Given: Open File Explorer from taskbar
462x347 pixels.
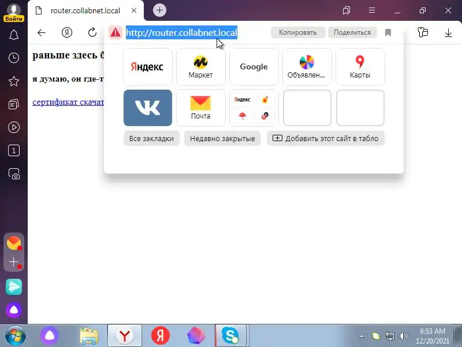Looking at the screenshot, I should (x=89, y=336).
